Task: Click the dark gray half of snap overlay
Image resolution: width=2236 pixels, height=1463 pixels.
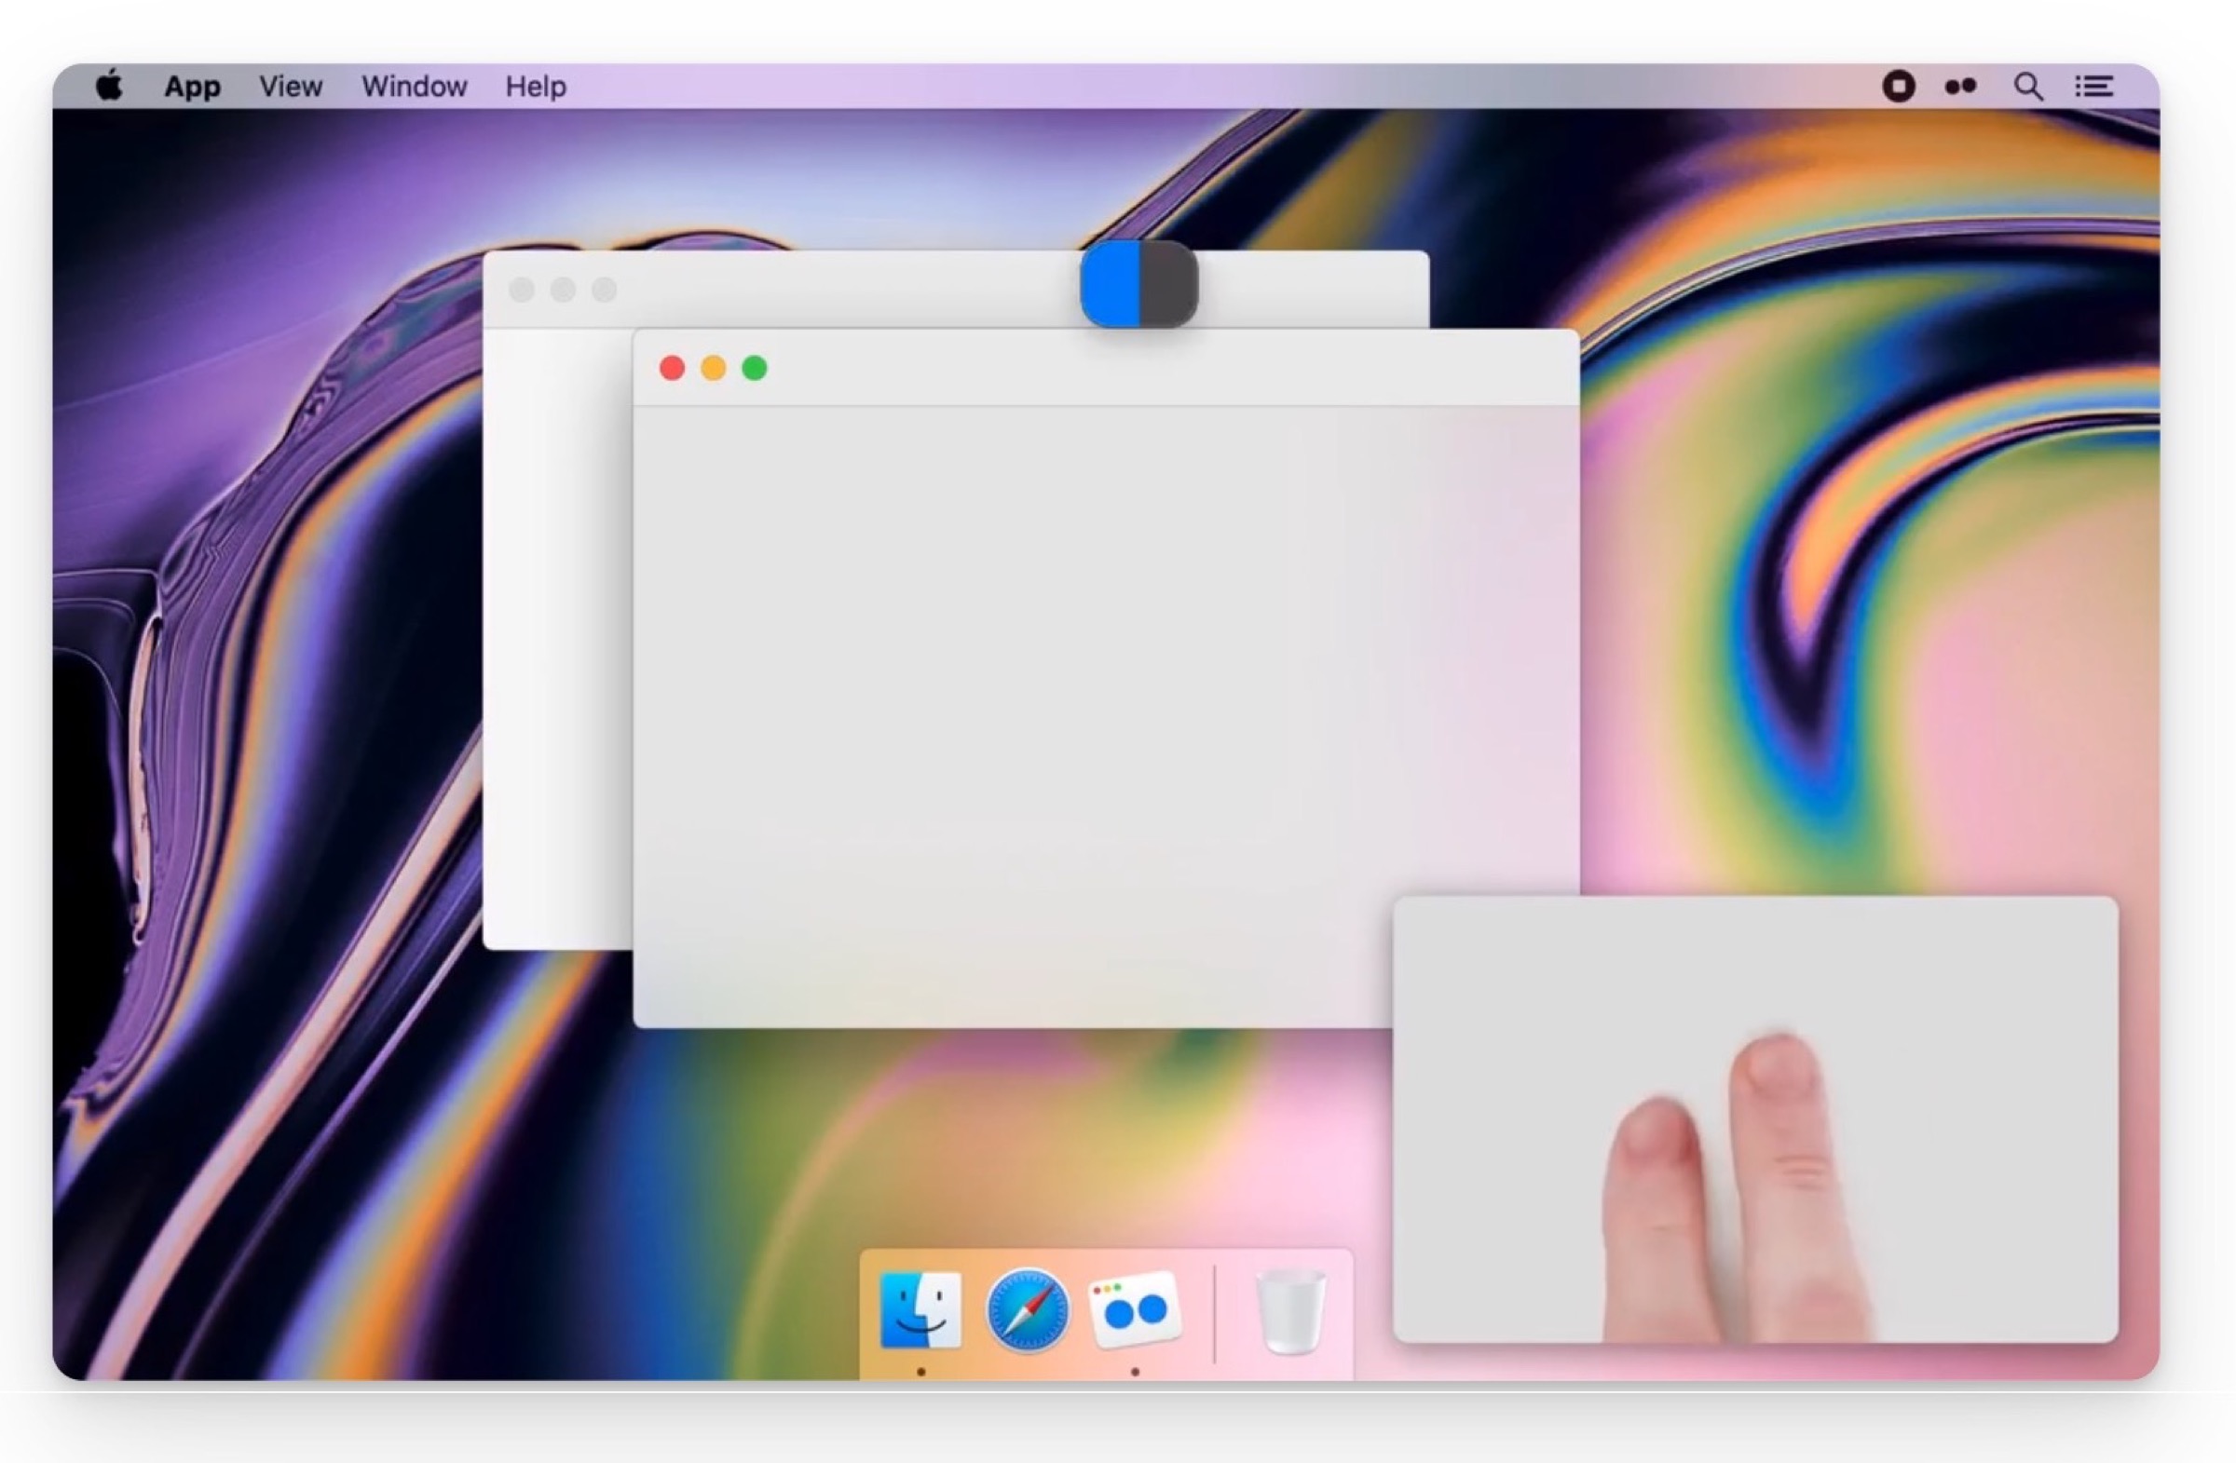Action: pyautogui.click(x=1168, y=285)
